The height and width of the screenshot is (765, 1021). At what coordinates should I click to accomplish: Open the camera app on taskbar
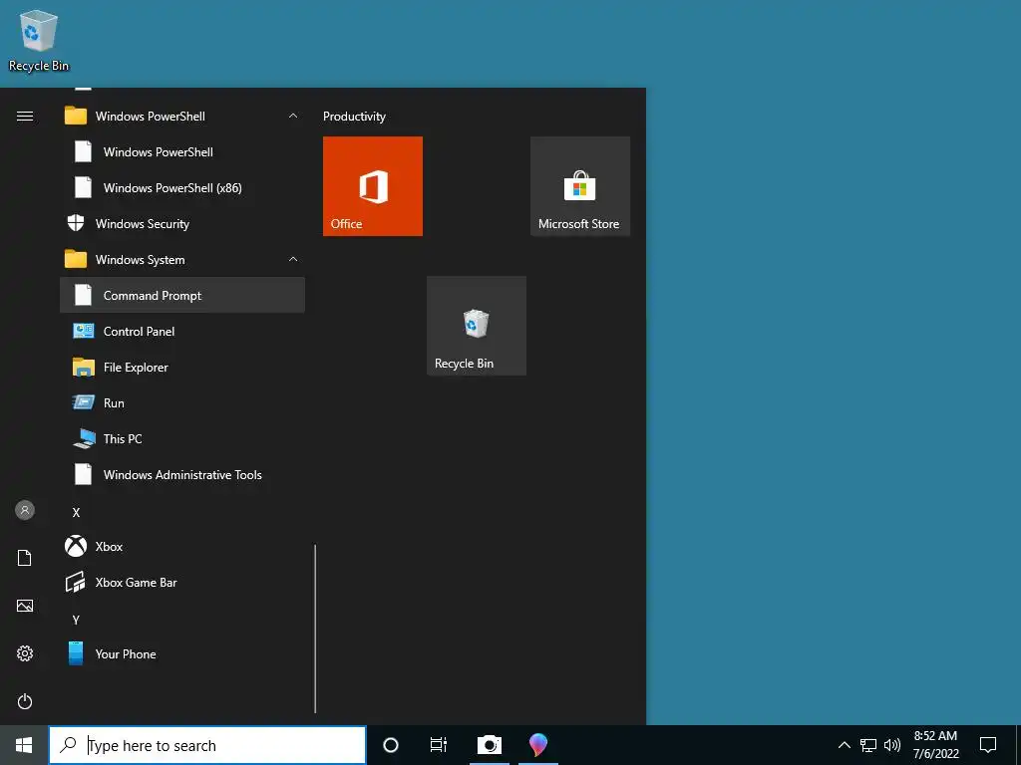point(489,745)
